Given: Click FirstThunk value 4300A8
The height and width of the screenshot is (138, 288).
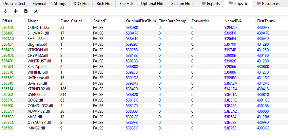Looking at the screenshot, I should (263, 28).
